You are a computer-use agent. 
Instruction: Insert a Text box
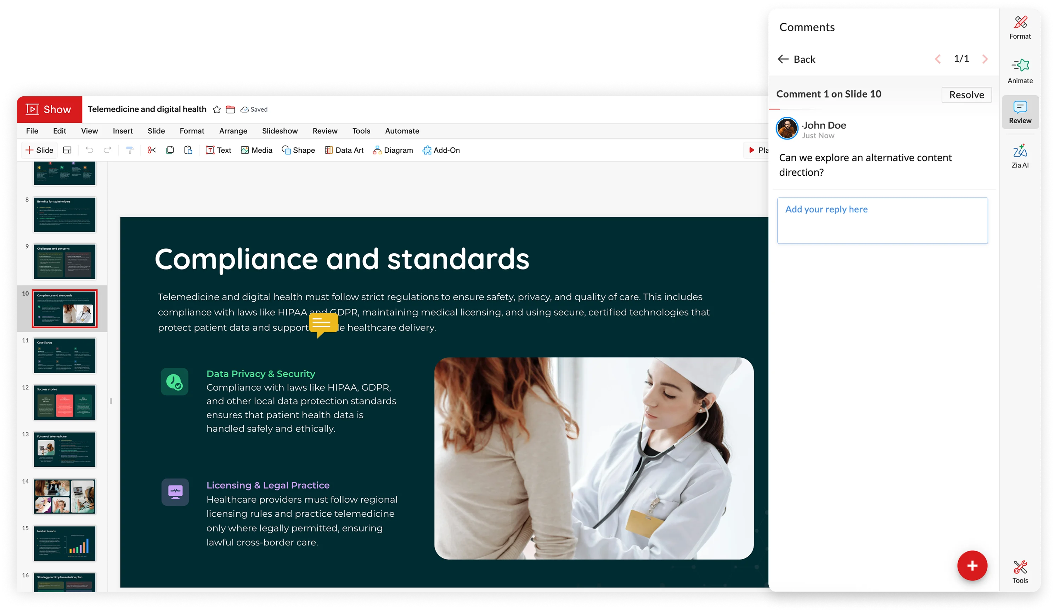pyautogui.click(x=218, y=150)
